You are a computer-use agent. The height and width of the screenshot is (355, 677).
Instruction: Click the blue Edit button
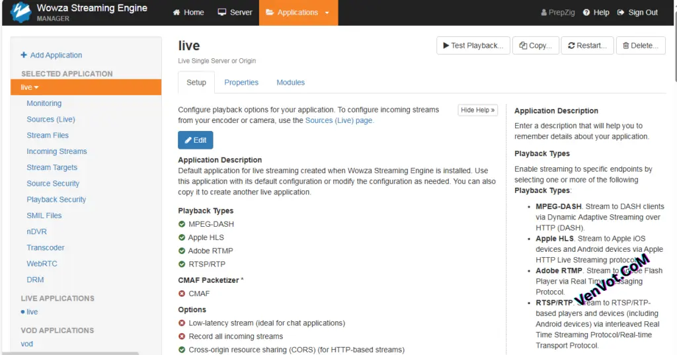click(x=195, y=140)
